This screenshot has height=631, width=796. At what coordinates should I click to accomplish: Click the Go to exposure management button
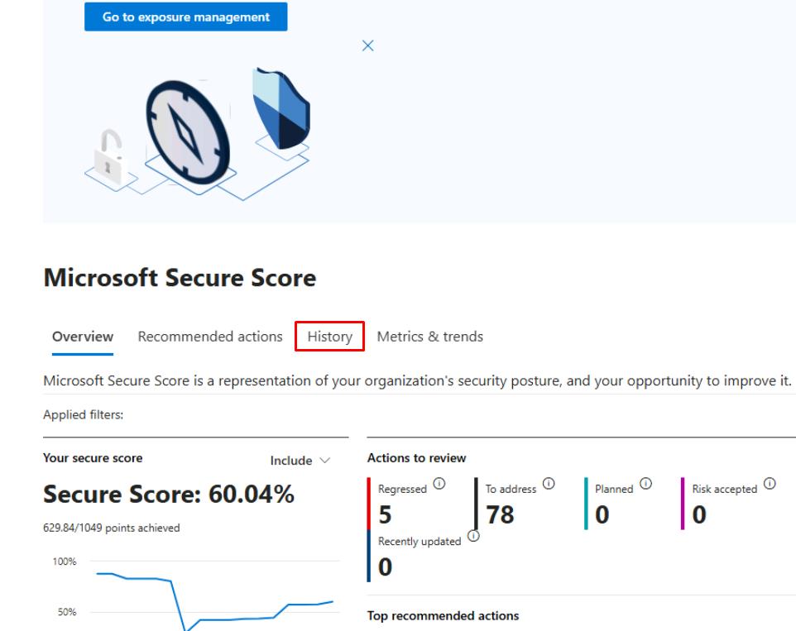pos(185,17)
